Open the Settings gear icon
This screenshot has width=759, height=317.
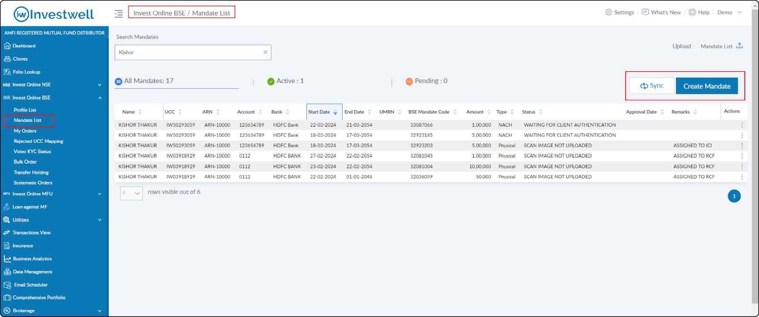(609, 12)
